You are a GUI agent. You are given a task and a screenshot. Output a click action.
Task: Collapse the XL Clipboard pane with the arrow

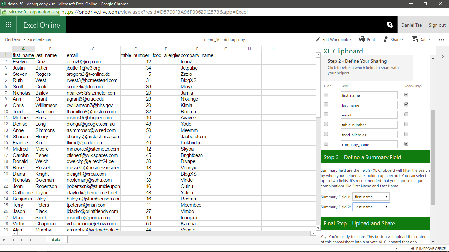pos(442,56)
